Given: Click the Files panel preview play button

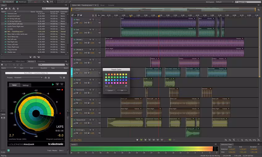Looking at the screenshot, I should [x=30, y=57].
